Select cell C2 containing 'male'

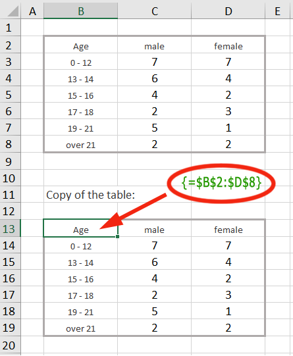(155, 45)
